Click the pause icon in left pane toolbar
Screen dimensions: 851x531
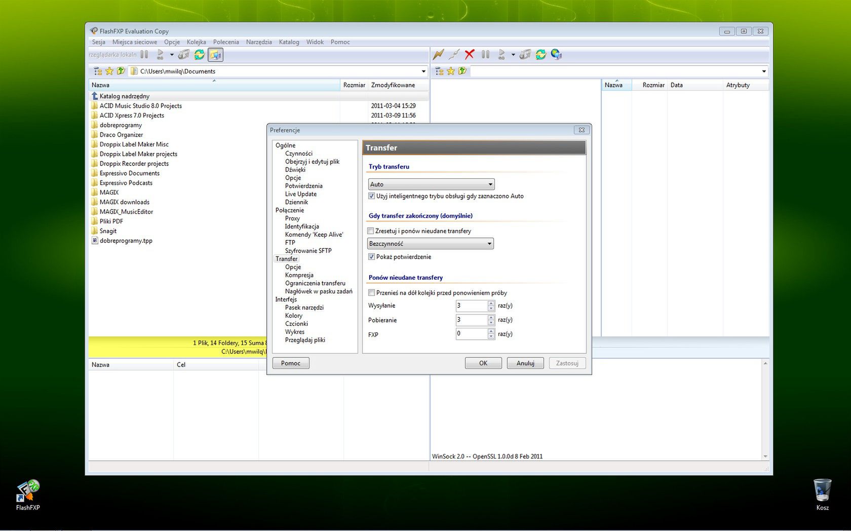click(x=144, y=54)
